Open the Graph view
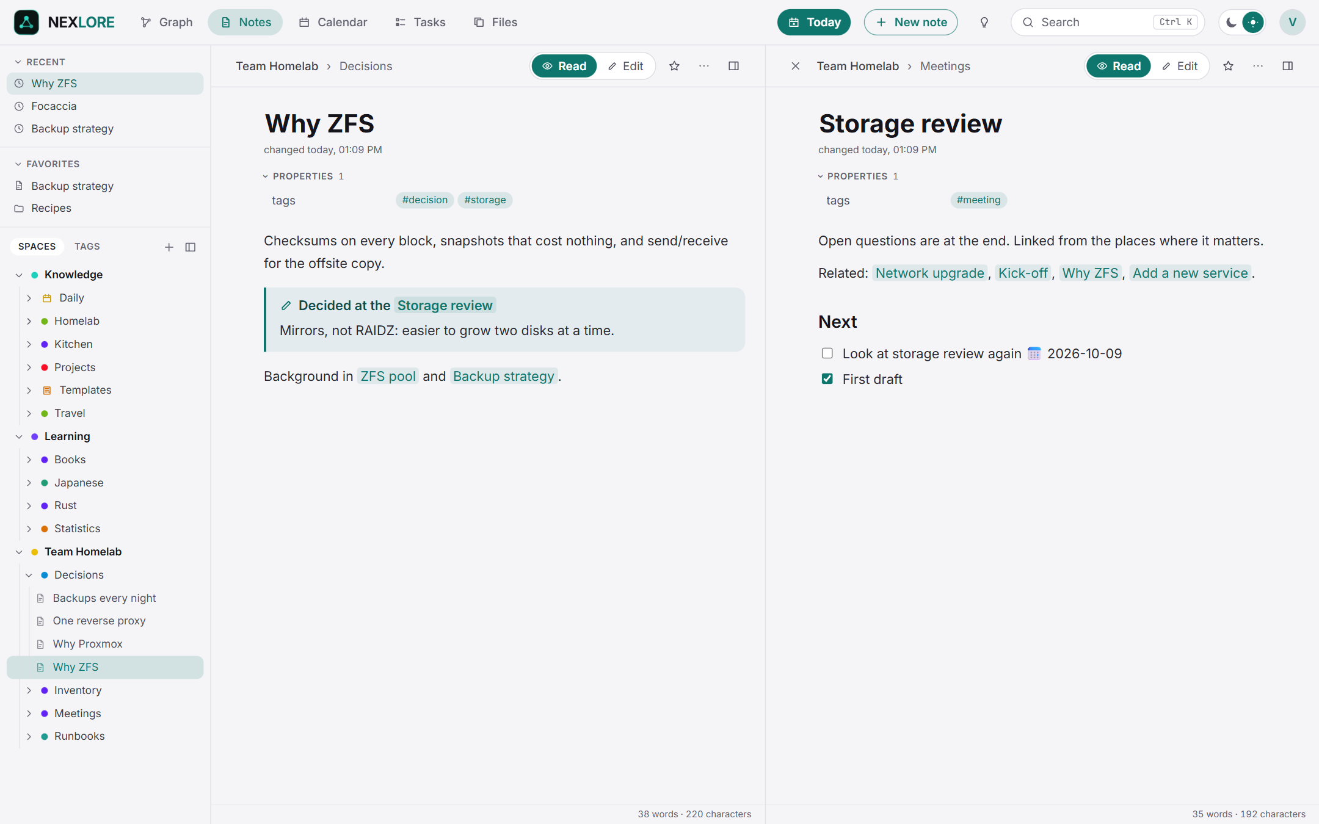Viewport: 1319px width, 824px height. (x=167, y=23)
